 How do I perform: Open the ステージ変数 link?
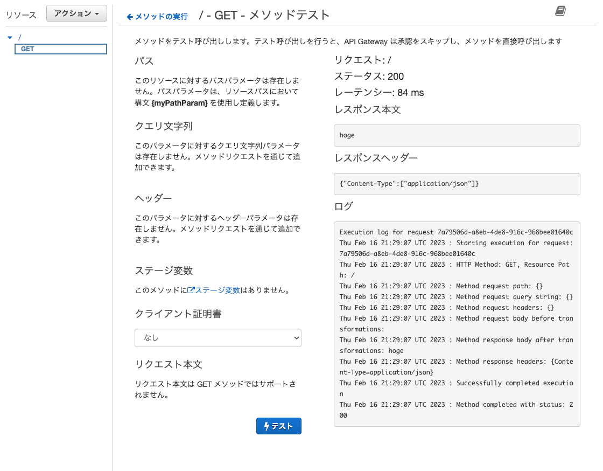[217, 290]
